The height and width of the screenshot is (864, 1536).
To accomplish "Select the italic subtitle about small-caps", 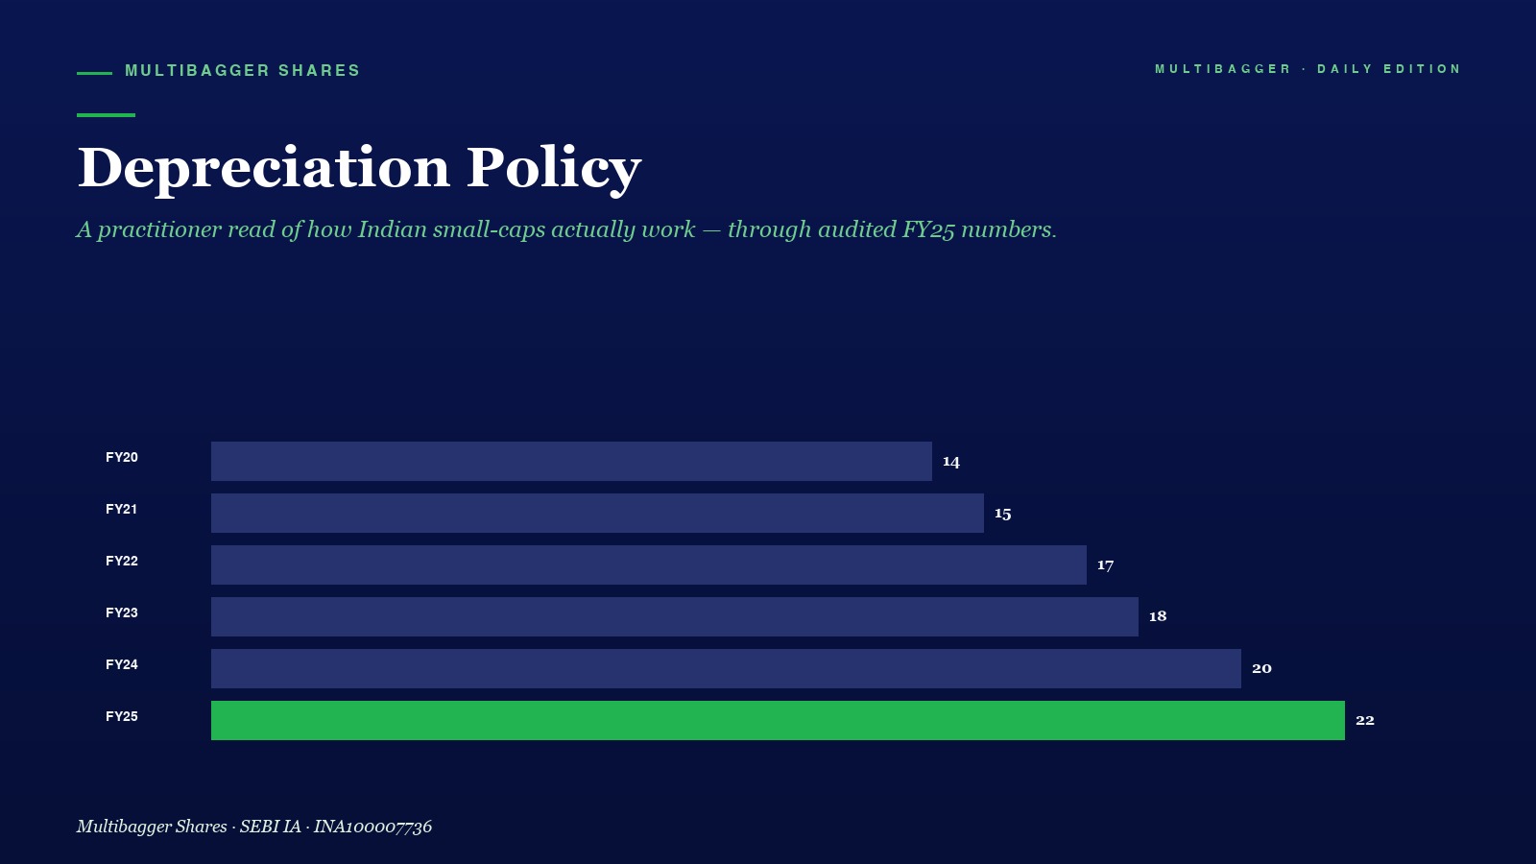I will coord(566,230).
